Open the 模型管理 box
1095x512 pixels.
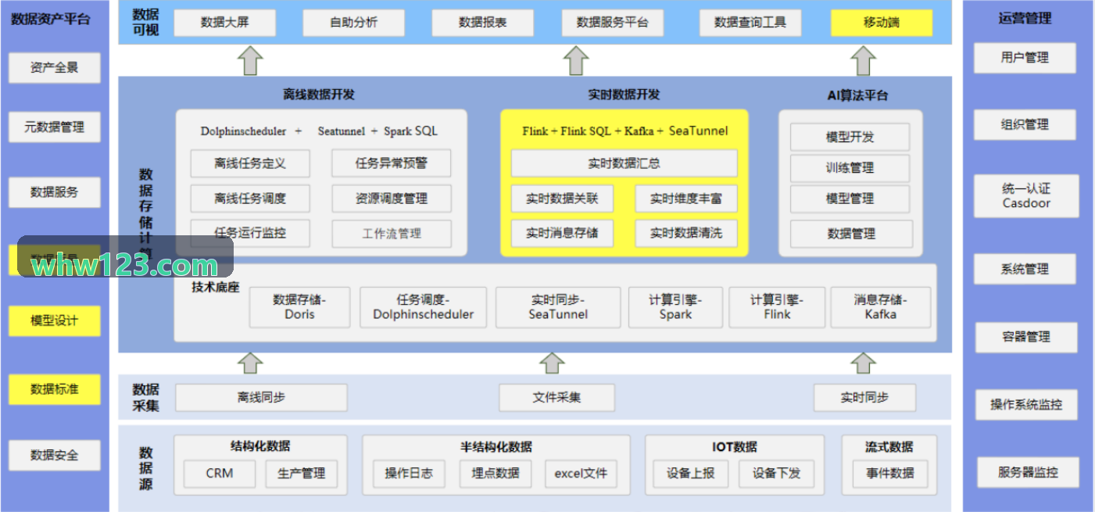850,199
